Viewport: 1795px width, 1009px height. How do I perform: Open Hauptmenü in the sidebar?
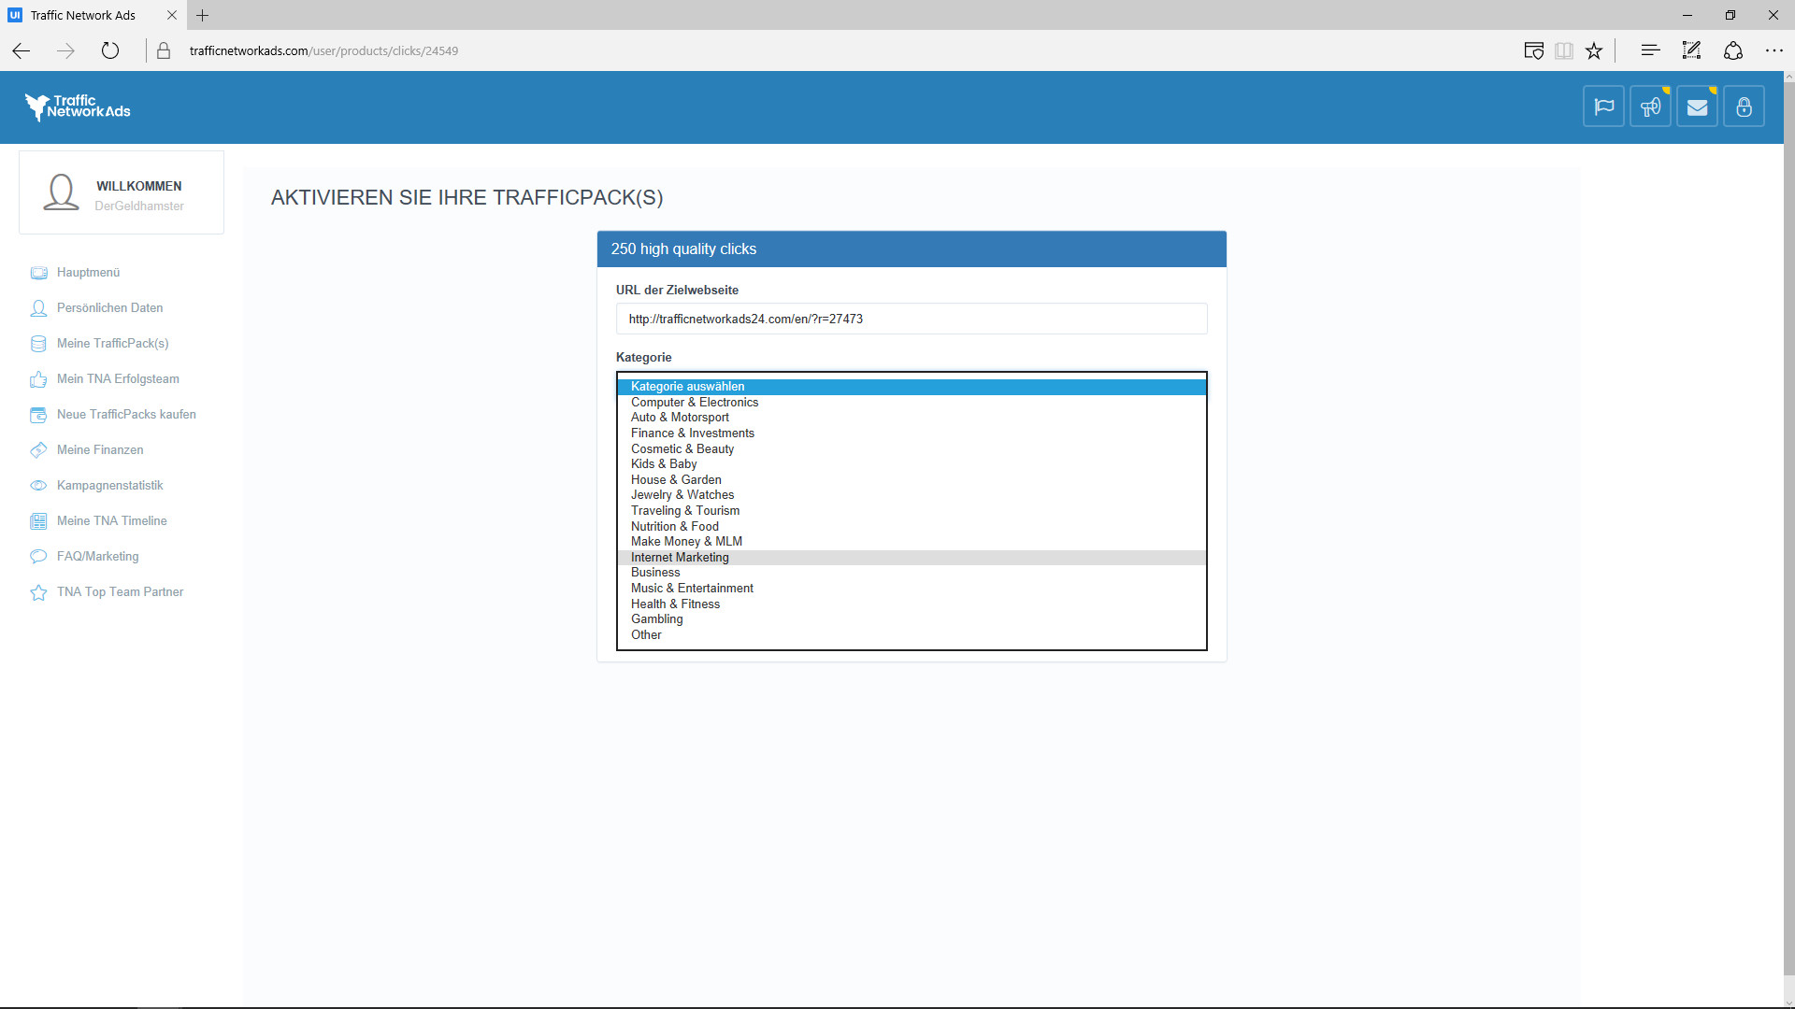pos(88,273)
